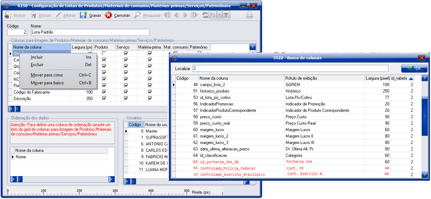431x199 pixels.
Task: Click the Gravar save disk icon
Action: coord(83,15)
